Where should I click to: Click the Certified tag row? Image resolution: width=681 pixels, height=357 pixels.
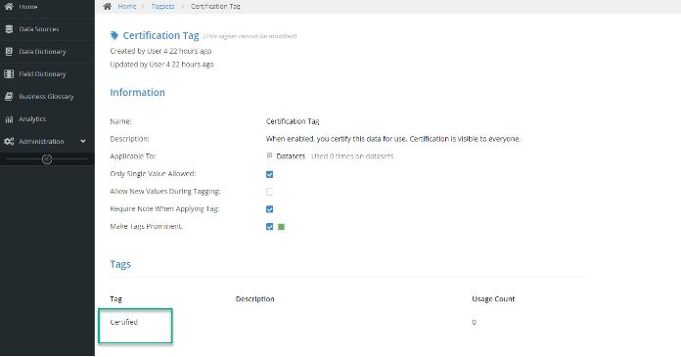tap(346, 322)
